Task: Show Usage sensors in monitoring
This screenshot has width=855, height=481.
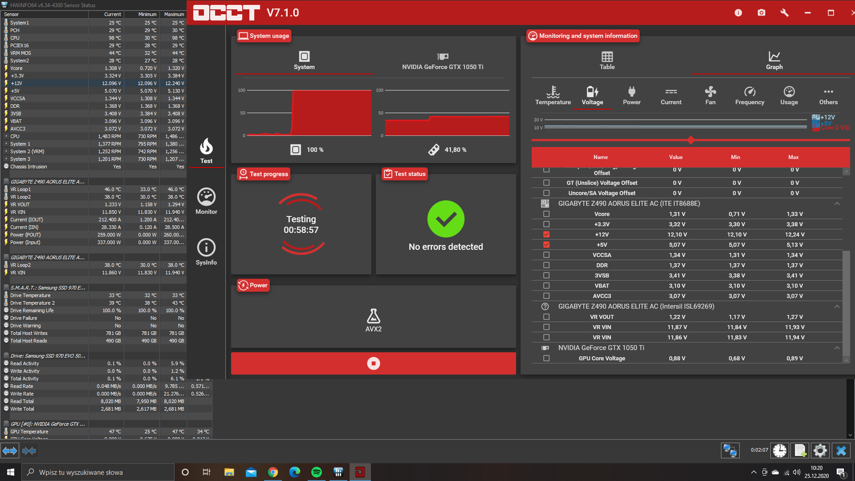Action: [x=789, y=96]
